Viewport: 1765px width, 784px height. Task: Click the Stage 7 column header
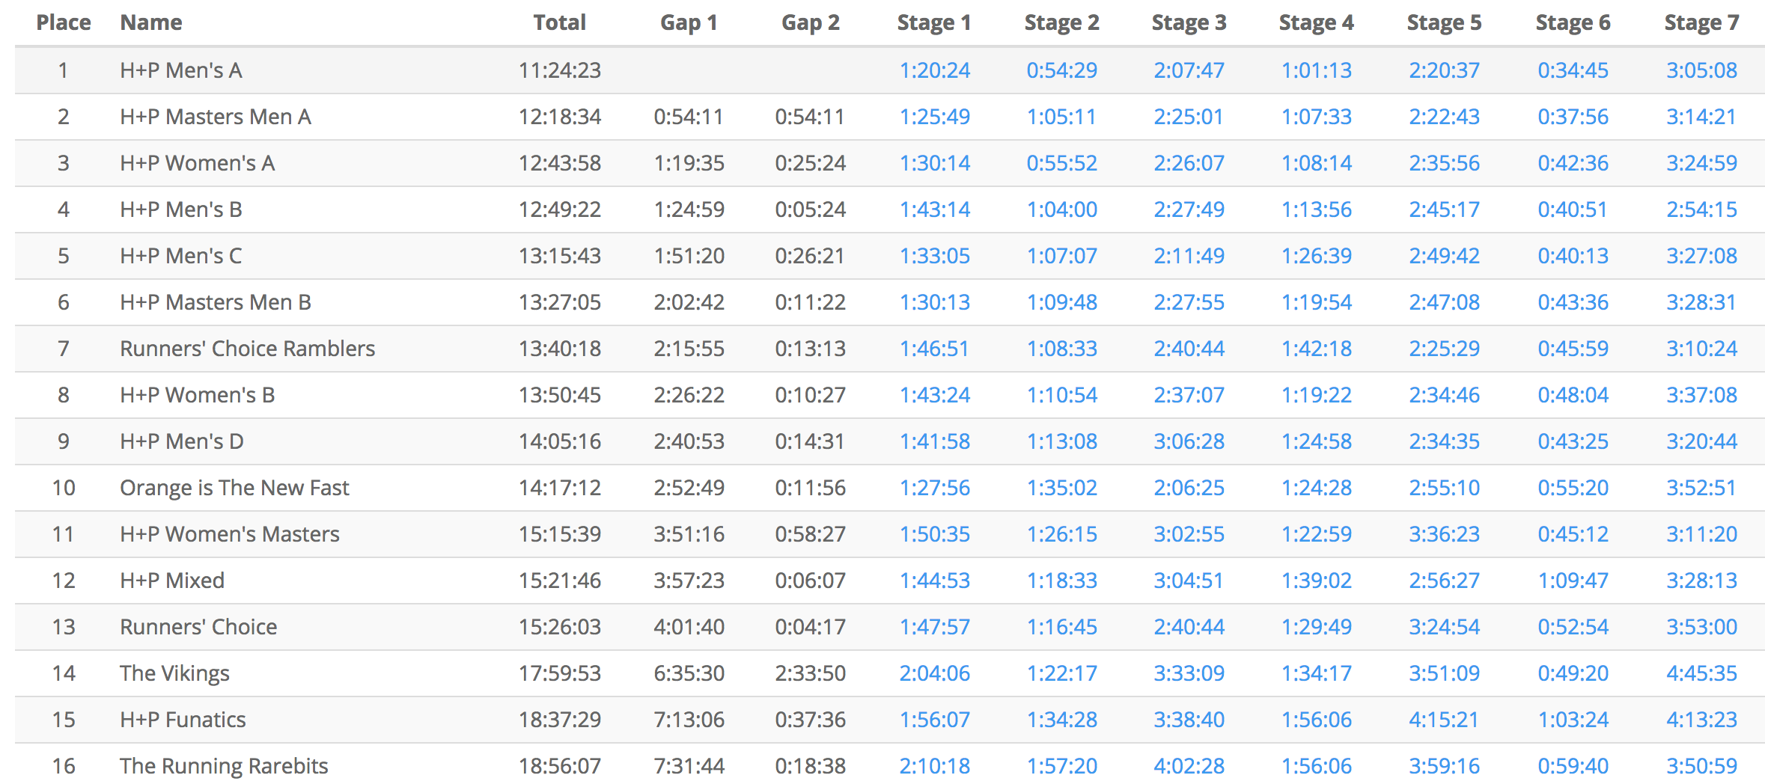[x=1701, y=22]
